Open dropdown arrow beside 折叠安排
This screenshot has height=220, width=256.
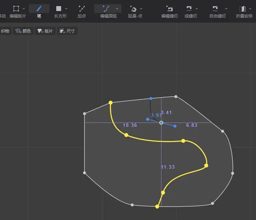pos(250,9)
